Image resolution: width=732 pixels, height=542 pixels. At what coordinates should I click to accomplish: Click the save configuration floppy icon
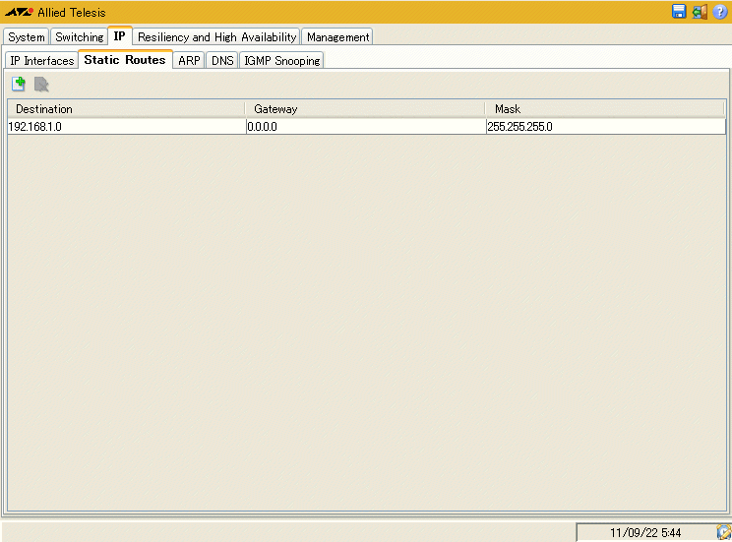click(679, 12)
